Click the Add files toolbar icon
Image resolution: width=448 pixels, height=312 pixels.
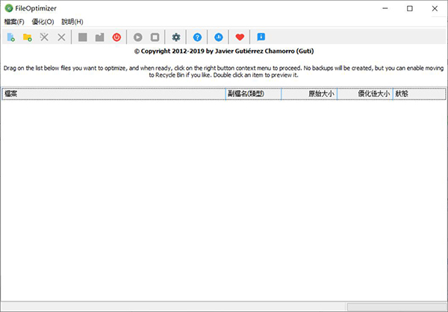[11, 37]
